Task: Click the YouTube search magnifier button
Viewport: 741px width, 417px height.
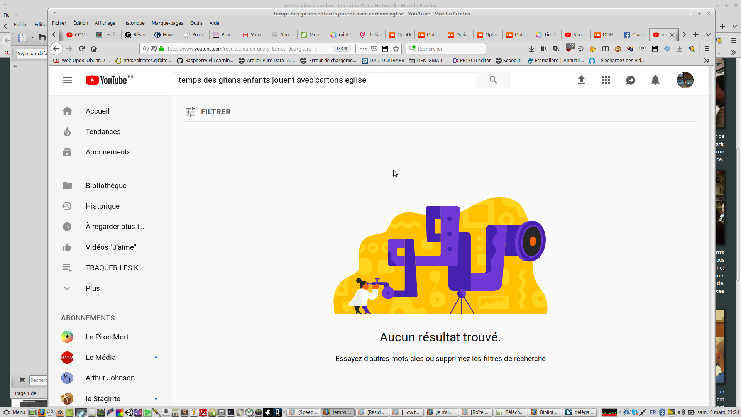Action: pos(493,80)
